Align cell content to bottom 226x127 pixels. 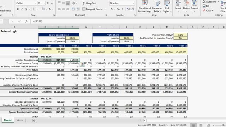pyautogui.click(x=68, y=3)
